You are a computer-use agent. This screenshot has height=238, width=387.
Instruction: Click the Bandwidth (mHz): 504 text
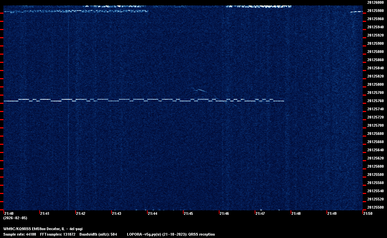point(98,234)
